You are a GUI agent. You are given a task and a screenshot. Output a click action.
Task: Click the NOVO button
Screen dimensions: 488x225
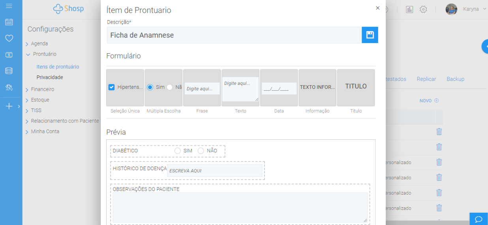pos(426,101)
